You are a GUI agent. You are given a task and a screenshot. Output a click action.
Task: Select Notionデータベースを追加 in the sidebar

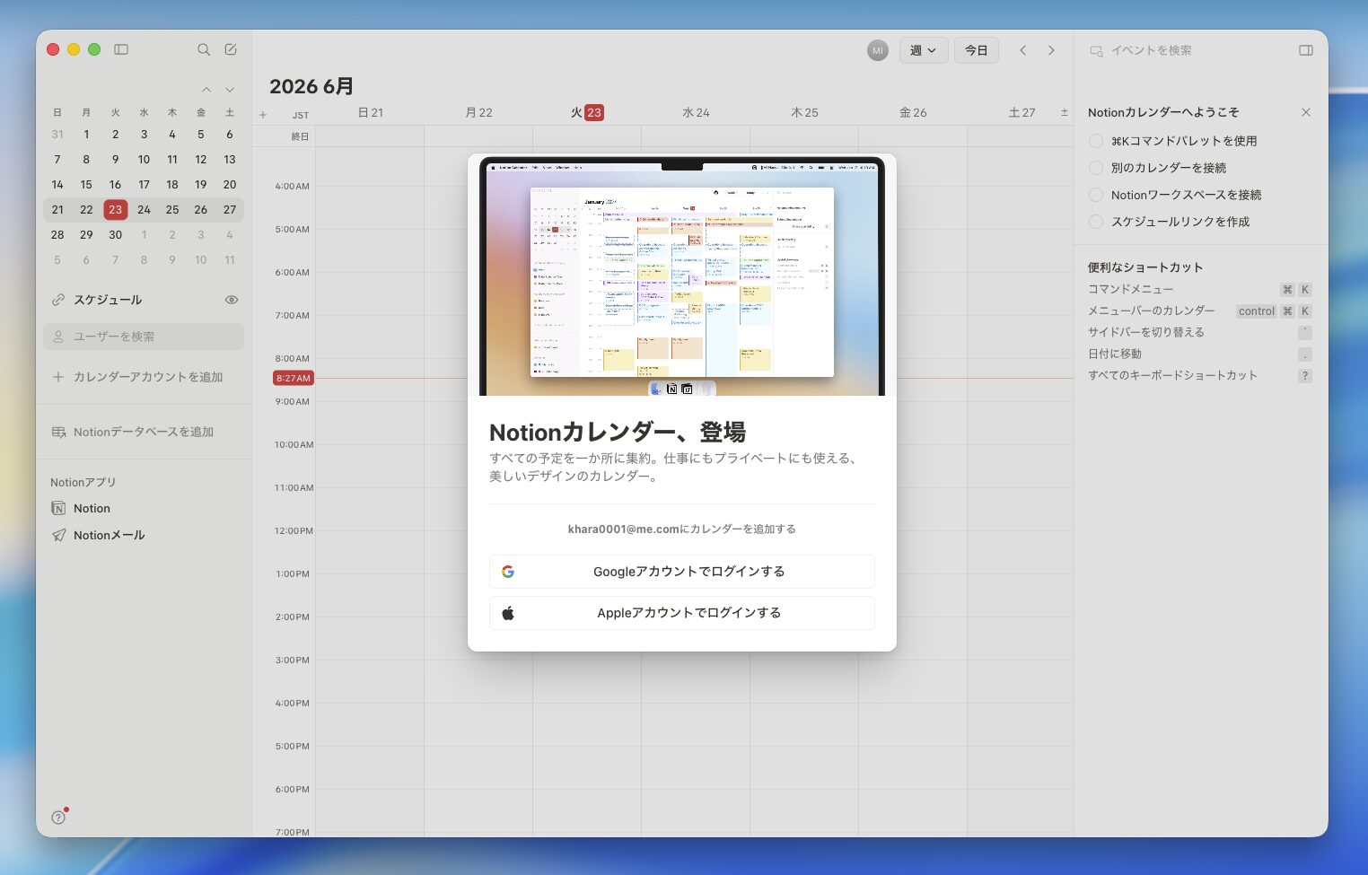(x=133, y=432)
